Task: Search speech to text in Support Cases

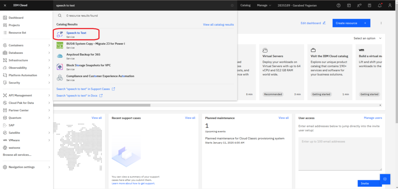Action: click(86, 89)
